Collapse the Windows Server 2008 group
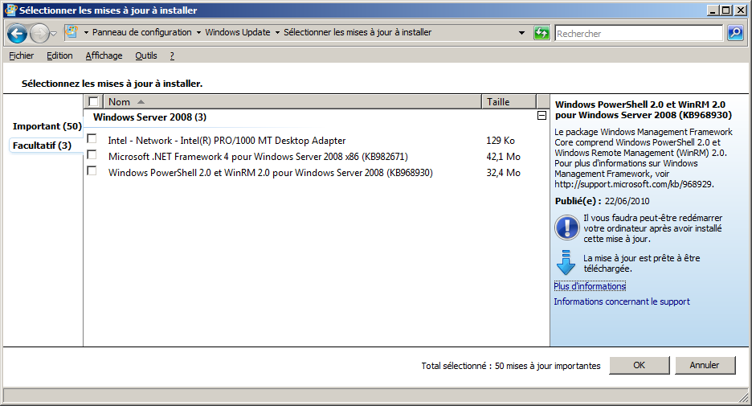 [542, 117]
